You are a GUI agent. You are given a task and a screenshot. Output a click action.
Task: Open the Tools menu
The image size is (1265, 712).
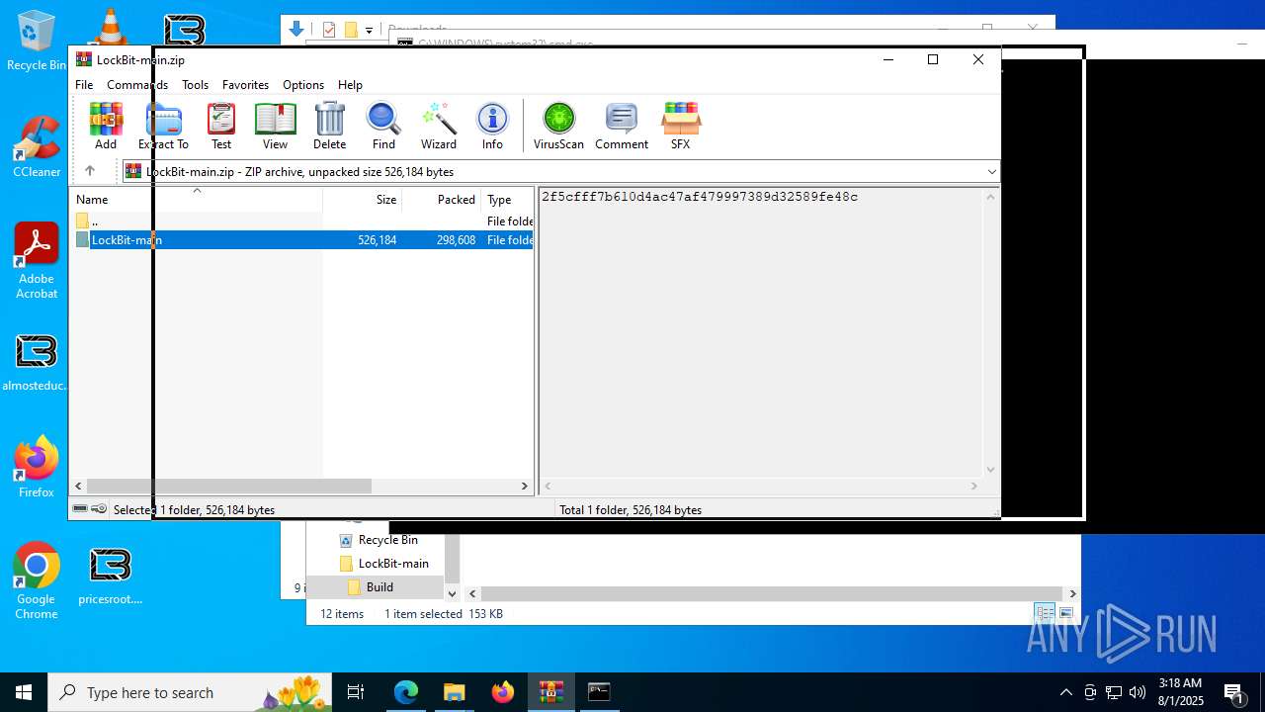pos(195,85)
